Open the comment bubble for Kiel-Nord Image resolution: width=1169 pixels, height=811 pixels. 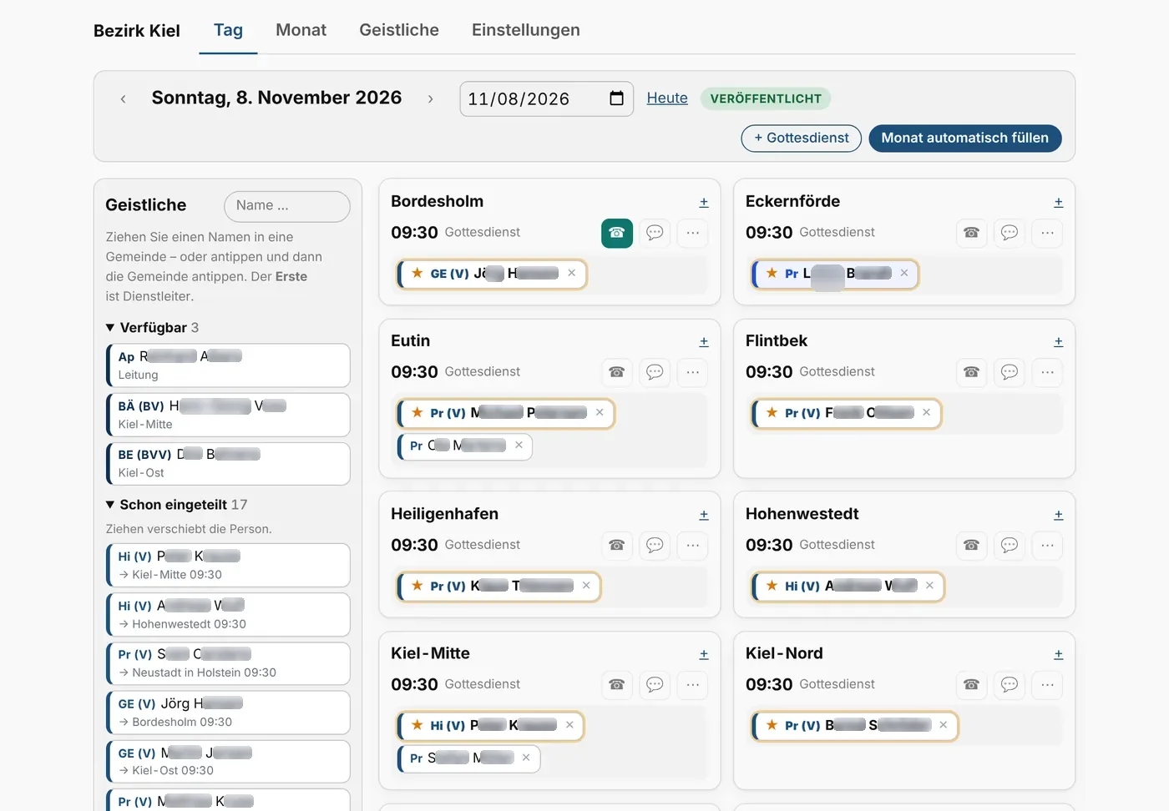tap(1010, 685)
